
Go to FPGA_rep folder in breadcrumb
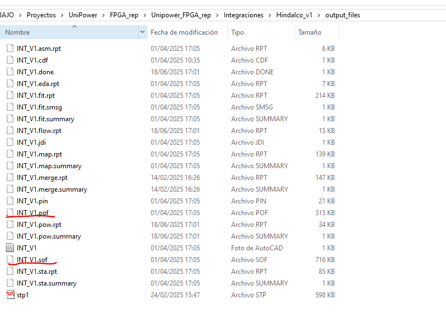pos(124,15)
